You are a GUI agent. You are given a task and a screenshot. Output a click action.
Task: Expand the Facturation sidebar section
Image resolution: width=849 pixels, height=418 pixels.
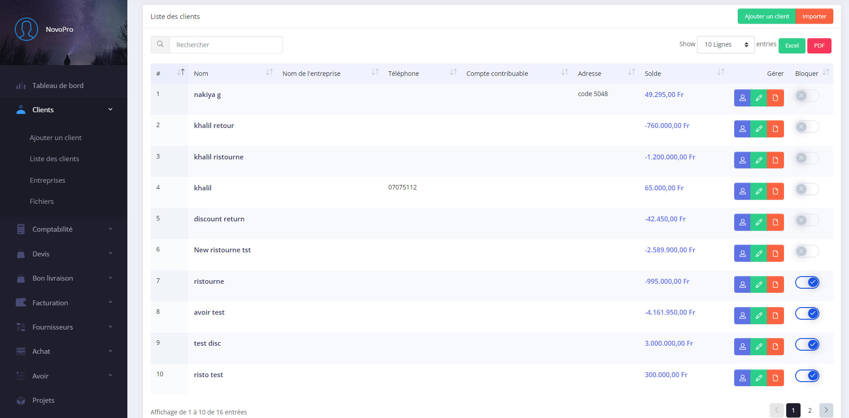(64, 303)
